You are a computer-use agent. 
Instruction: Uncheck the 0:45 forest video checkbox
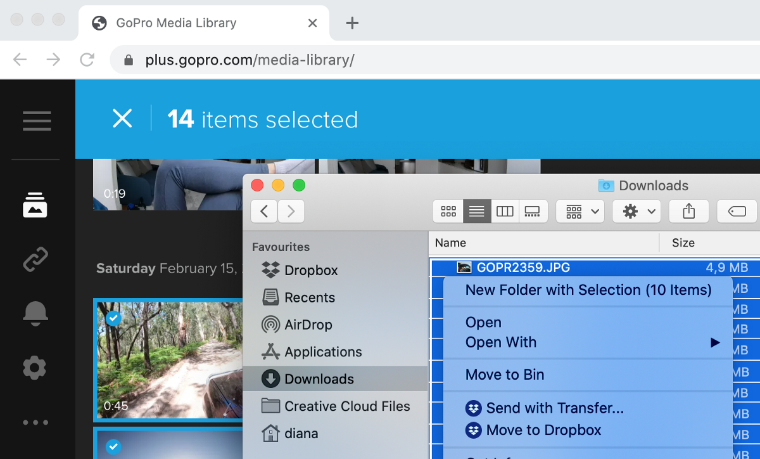click(x=113, y=318)
